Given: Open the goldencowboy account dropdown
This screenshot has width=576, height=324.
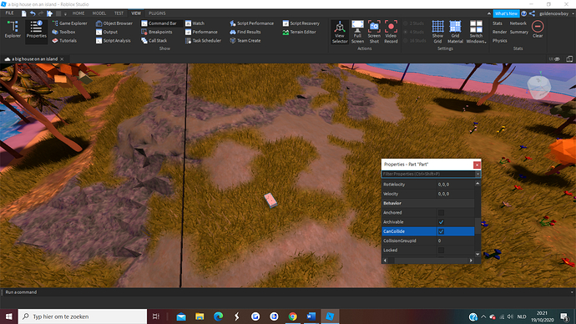Looking at the screenshot, I should coord(557,13).
